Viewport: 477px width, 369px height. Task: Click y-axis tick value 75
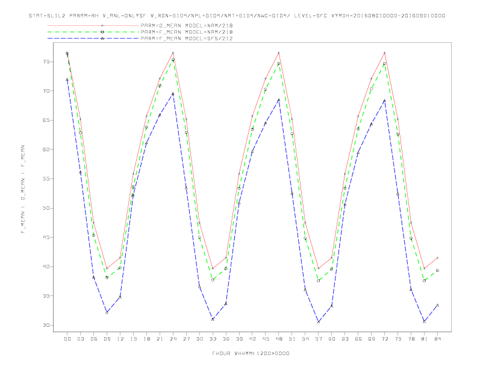tap(46, 61)
